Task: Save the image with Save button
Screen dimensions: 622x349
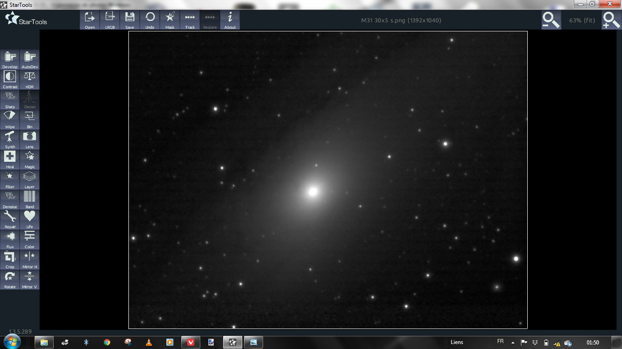Action: pyautogui.click(x=130, y=20)
